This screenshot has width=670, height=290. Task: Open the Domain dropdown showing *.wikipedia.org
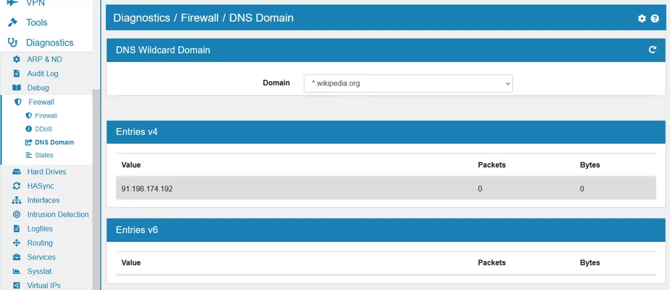click(x=408, y=83)
